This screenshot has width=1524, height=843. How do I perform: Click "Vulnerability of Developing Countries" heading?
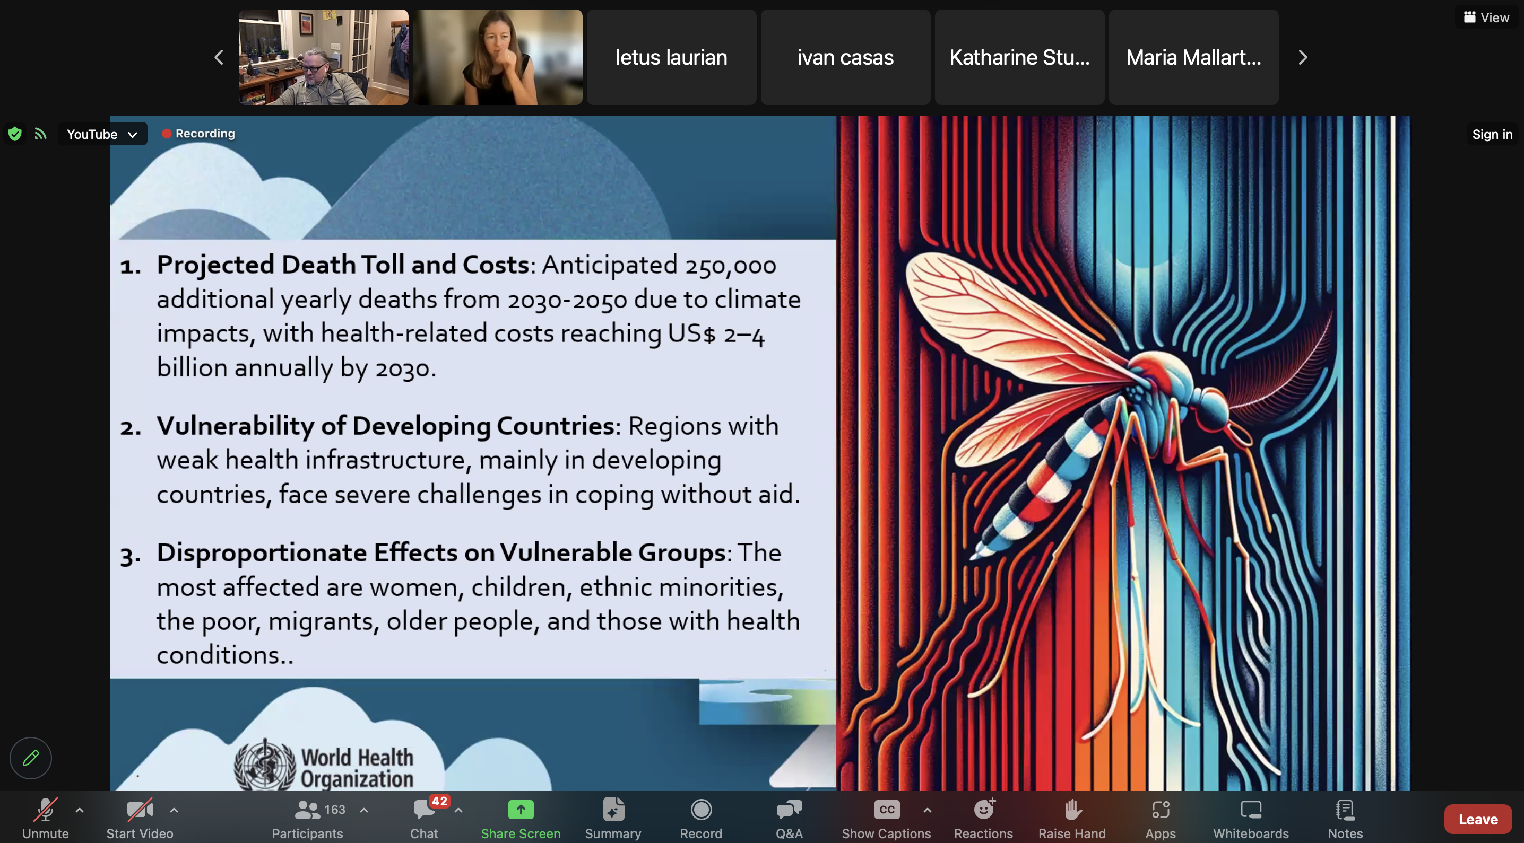(x=385, y=426)
